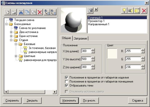Click the sphere lighting preview thumbnail

pyautogui.click(x=73, y=20)
